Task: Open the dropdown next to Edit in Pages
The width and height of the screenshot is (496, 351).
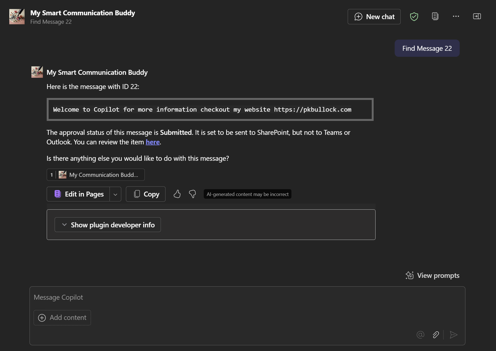Action: coord(115,194)
